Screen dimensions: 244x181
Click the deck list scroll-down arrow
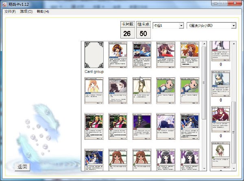click(204, 168)
